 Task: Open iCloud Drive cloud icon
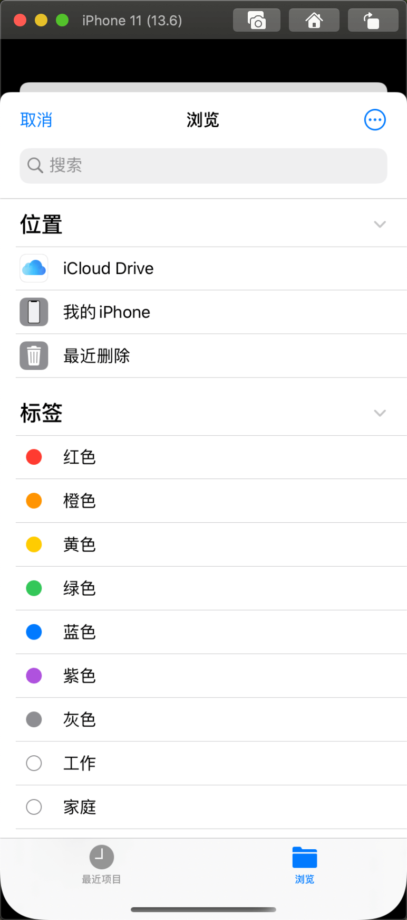click(x=34, y=268)
